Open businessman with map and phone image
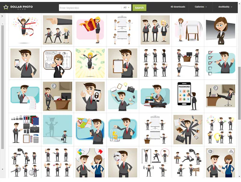This screenshot has width=241, height=182. click(x=90, y=130)
